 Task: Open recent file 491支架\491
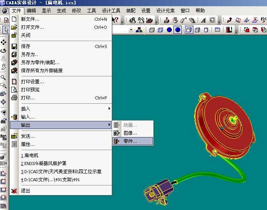pyautogui.click(x=60, y=180)
